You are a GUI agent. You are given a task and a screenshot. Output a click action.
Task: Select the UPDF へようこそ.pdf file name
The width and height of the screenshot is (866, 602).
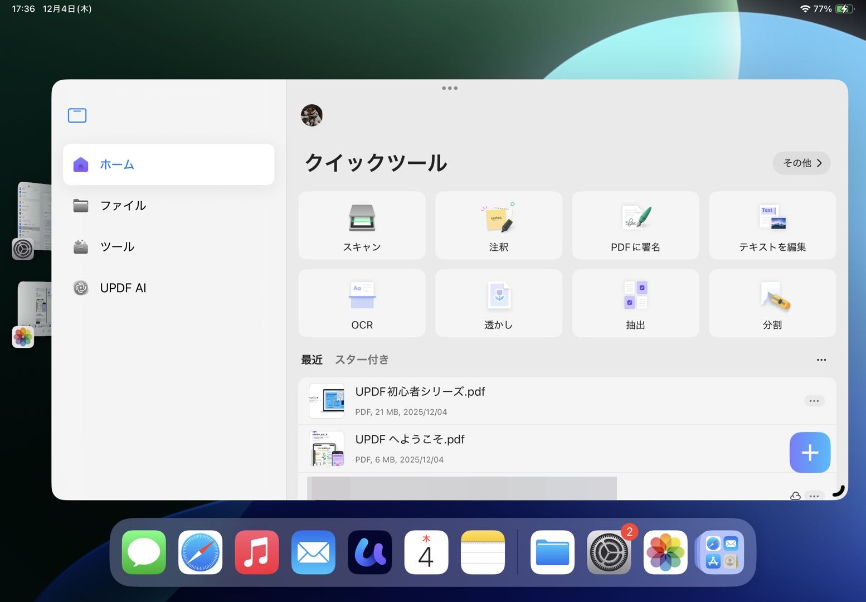410,439
